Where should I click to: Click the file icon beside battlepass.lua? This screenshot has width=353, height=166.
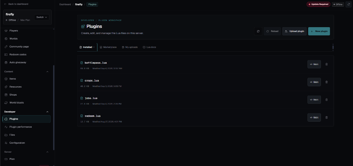pyautogui.click(x=82, y=63)
